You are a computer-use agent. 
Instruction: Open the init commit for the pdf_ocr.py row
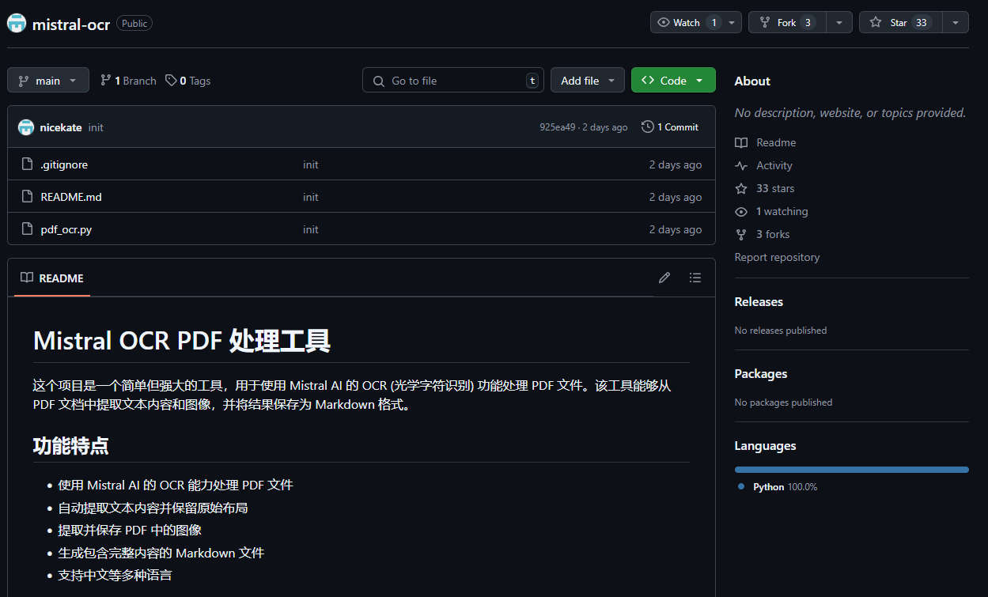tap(311, 229)
